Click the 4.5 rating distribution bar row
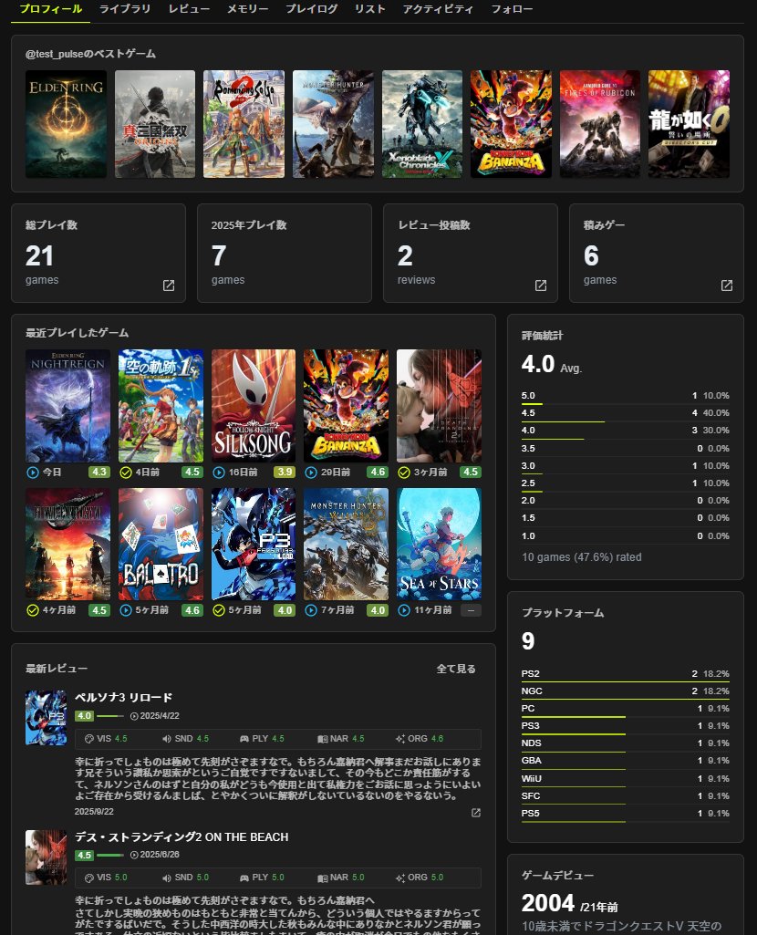The image size is (757, 935). point(626,414)
